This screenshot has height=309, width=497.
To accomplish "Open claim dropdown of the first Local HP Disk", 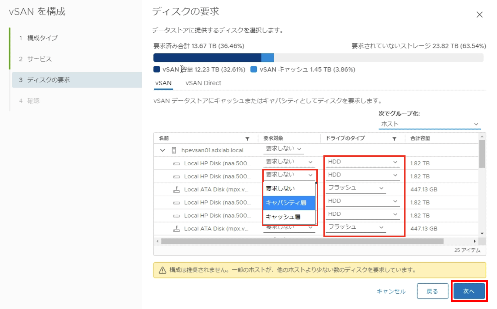I will tap(289, 162).
